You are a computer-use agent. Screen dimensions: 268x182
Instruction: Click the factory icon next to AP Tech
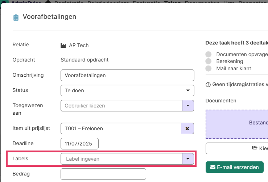[63, 45]
